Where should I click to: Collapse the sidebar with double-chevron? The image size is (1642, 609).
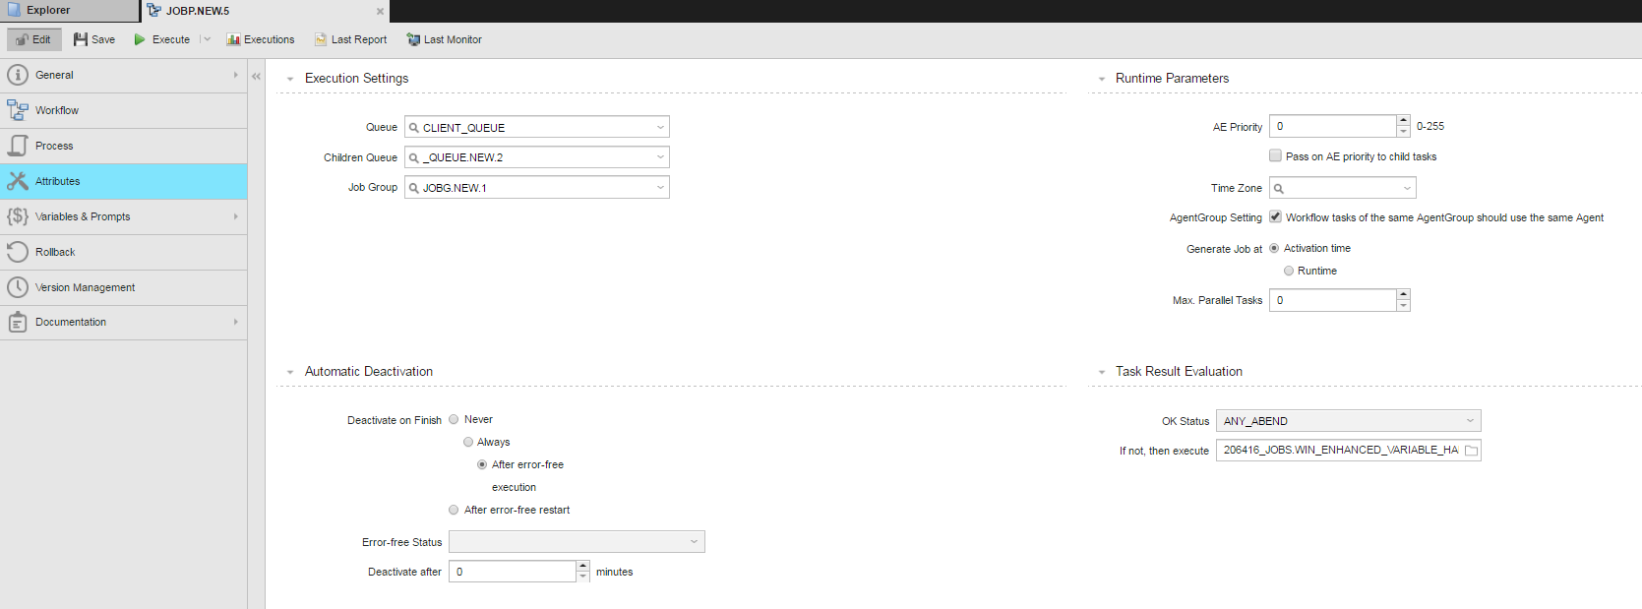pyautogui.click(x=256, y=76)
